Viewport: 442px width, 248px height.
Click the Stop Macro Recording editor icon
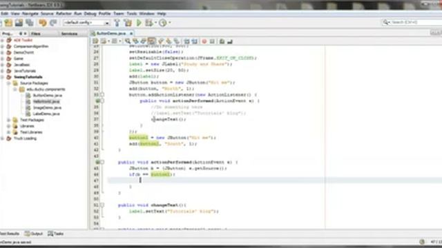pyautogui.click(x=212, y=41)
